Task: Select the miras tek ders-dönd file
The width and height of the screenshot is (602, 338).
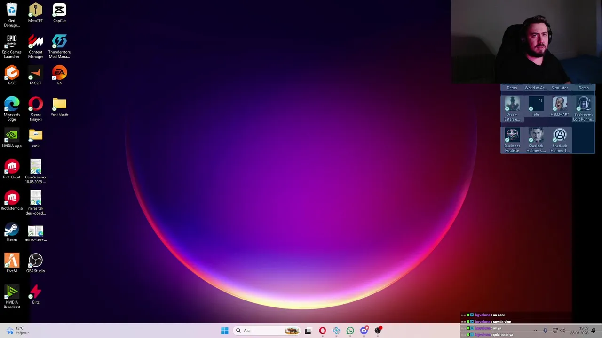Action: click(35, 203)
